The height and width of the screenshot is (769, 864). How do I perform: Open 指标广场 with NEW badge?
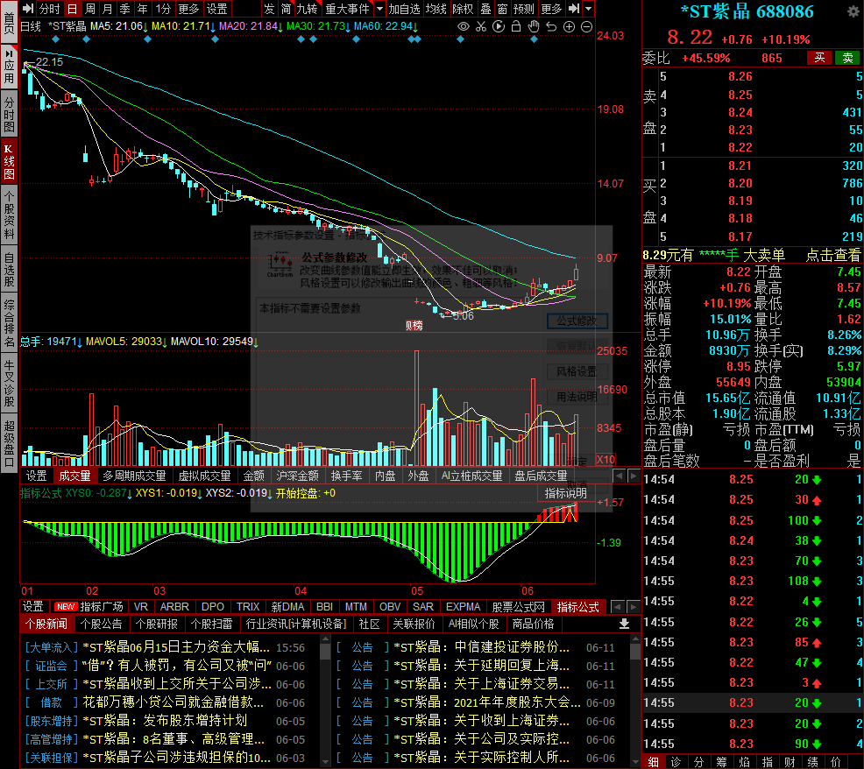tap(89, 606)
